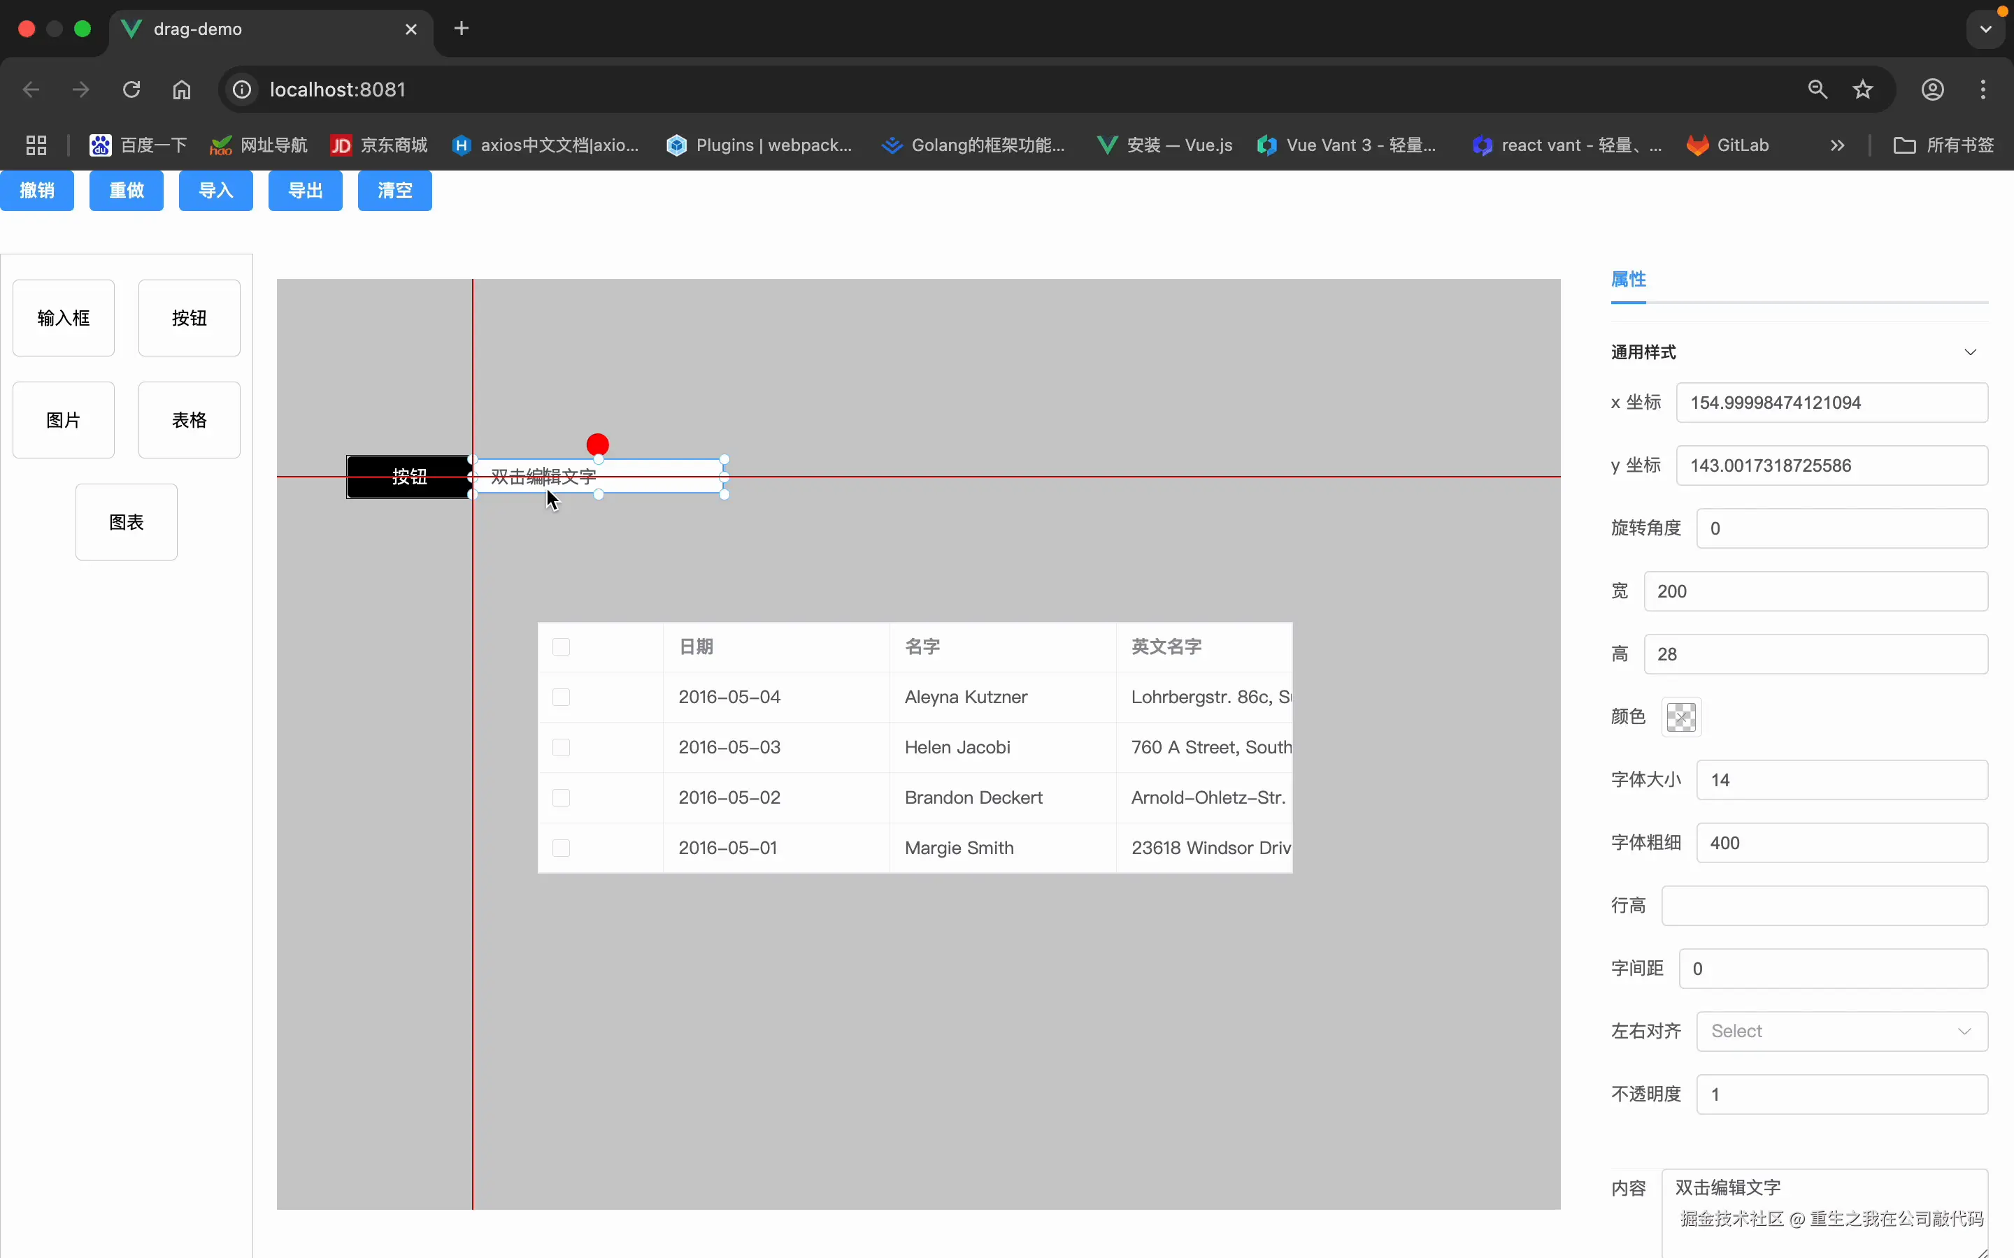Check the row for 2016-05-04
This screenshot has height=1258, width=2014.
click(x=560, y=697)
